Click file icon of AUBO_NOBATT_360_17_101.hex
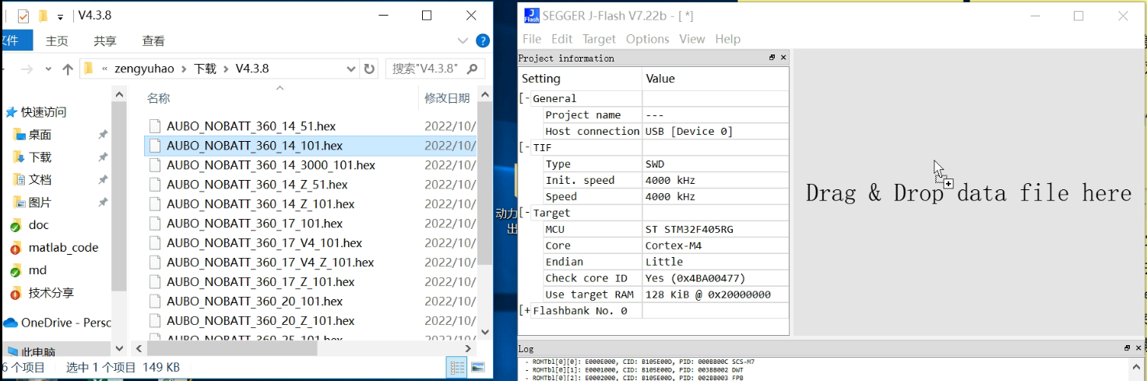The image size is (1147, 381). [155, 224]
